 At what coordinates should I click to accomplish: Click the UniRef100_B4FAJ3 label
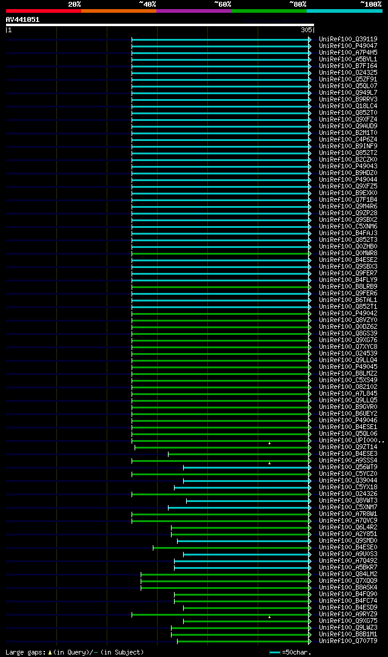[x=348, y=233]
